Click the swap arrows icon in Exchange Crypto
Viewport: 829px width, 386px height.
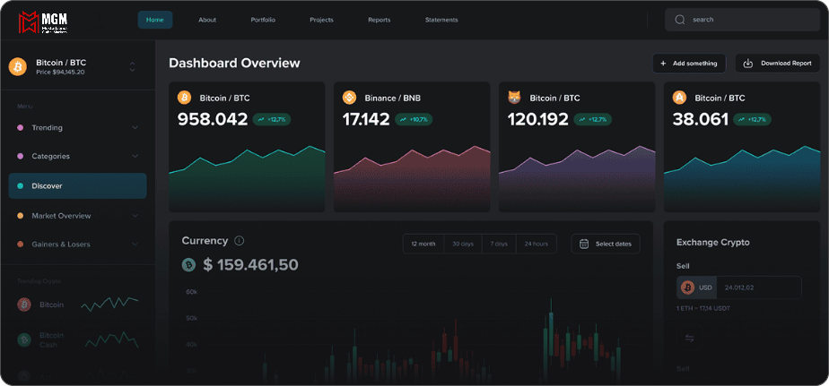[x=689, y=338]
